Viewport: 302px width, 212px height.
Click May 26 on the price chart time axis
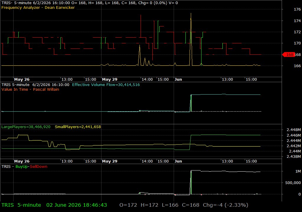pyautogui.click(x=22, y=79)
